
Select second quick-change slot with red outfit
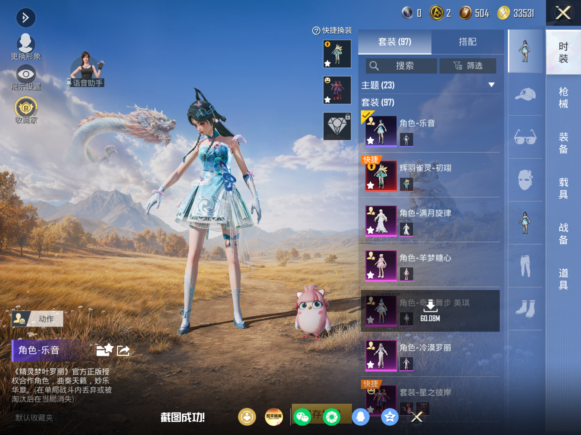tap(337, 90)
